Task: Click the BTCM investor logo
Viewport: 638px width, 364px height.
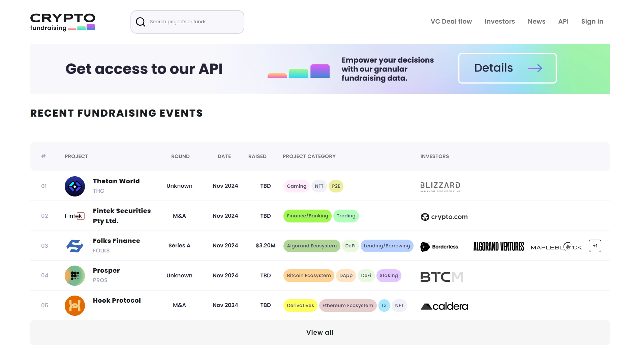Action: (x=442, y=277)
